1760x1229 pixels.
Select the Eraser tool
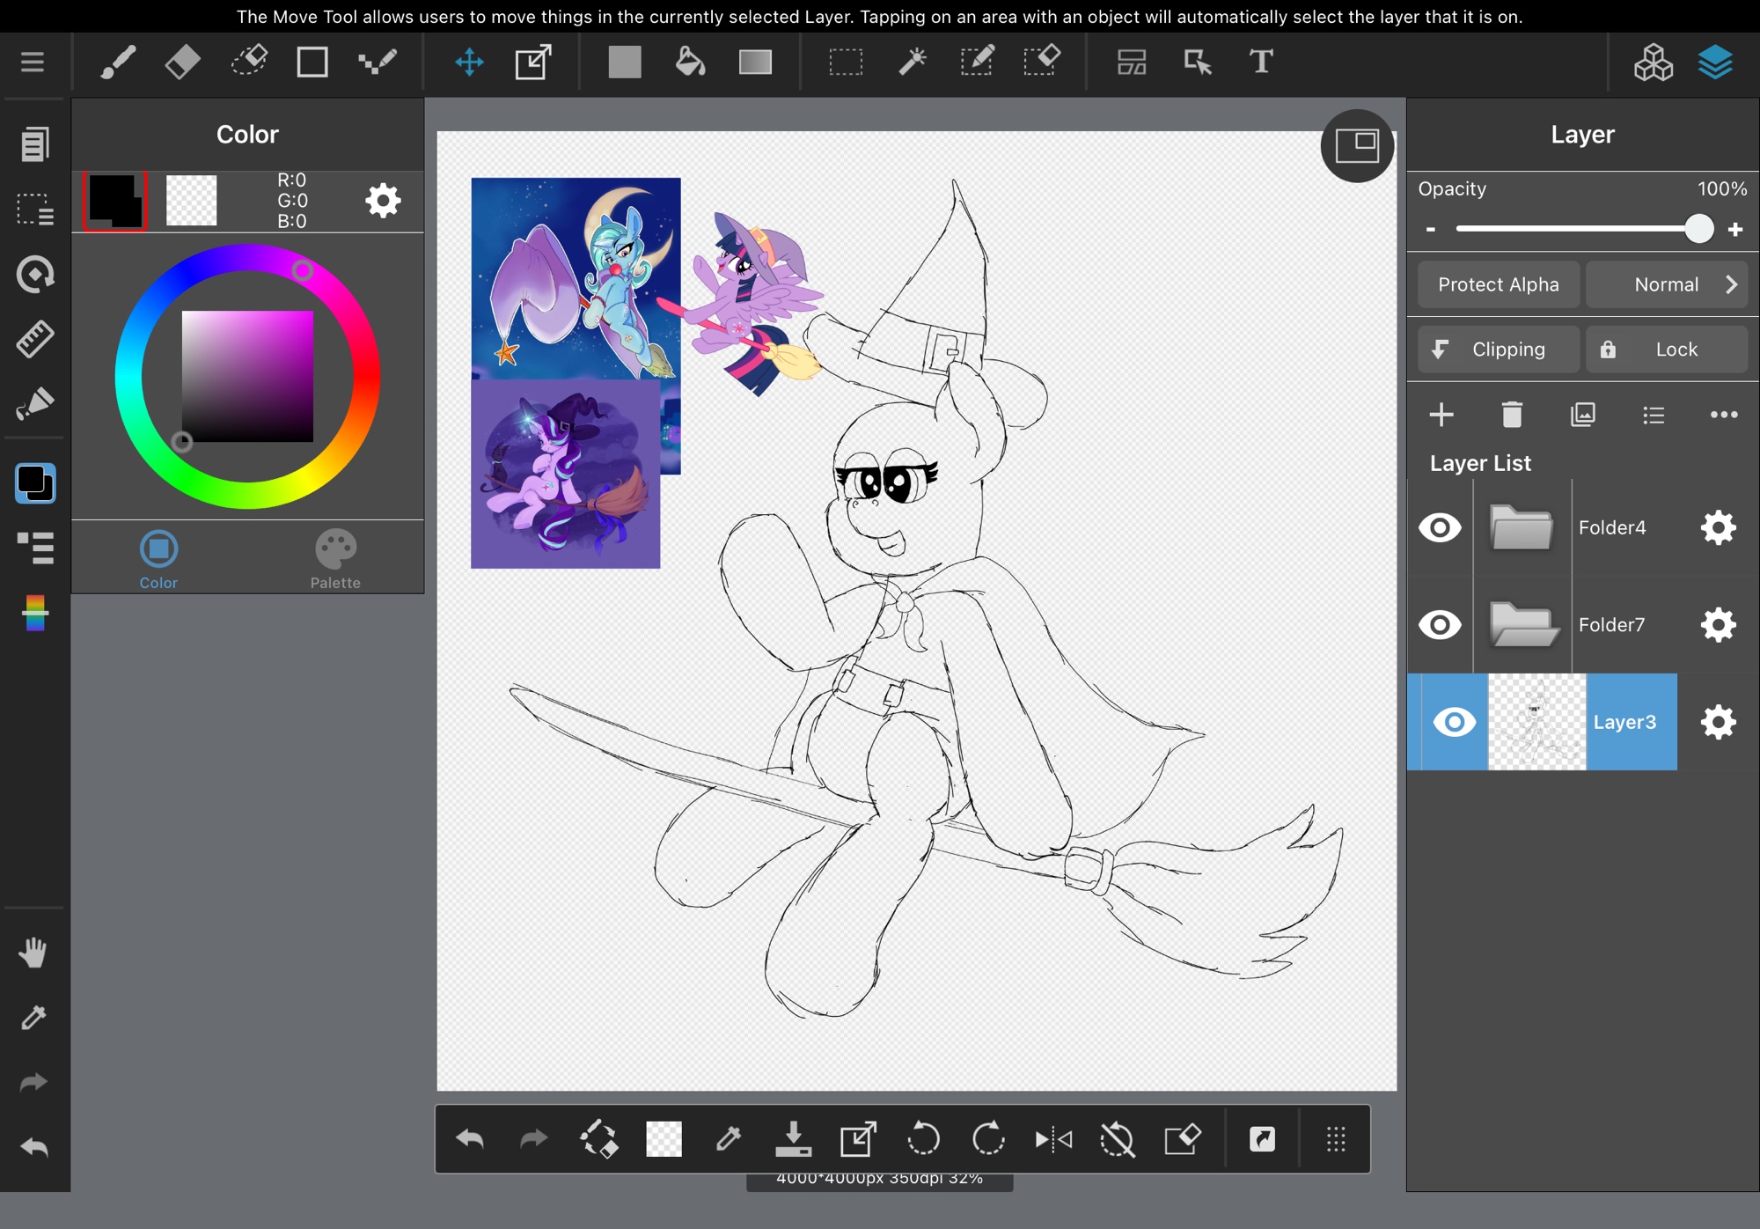pos(182,63)
